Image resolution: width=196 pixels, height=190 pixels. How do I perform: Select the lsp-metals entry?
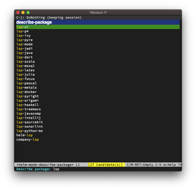click(27, 87)
